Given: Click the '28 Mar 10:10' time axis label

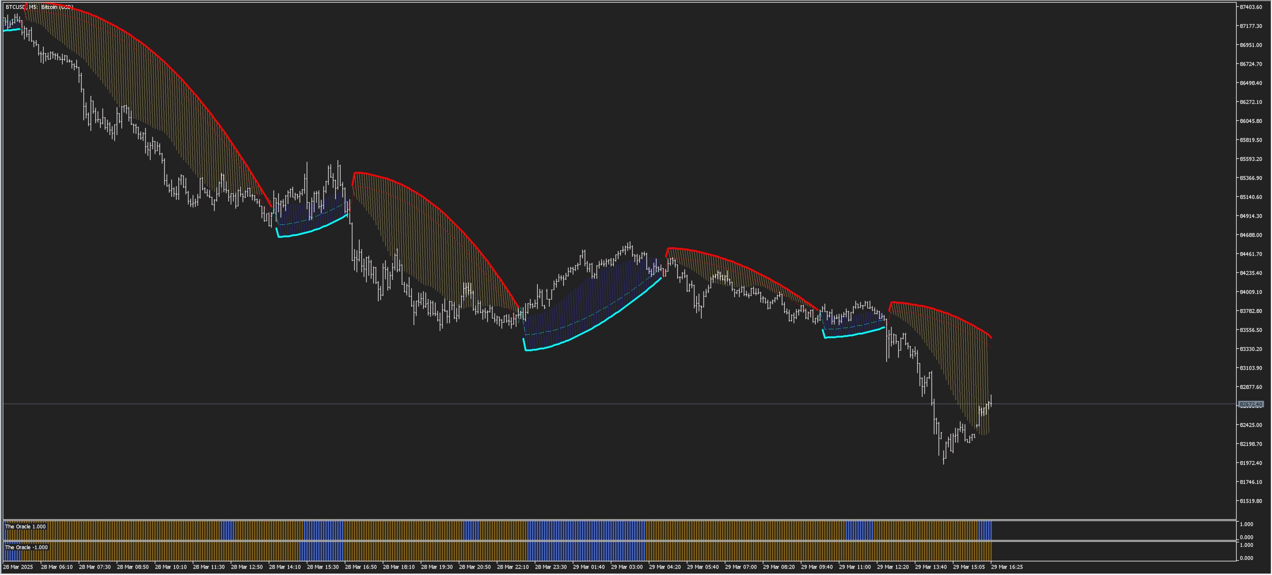Looking at the screenshot, I should coord(171,567).
